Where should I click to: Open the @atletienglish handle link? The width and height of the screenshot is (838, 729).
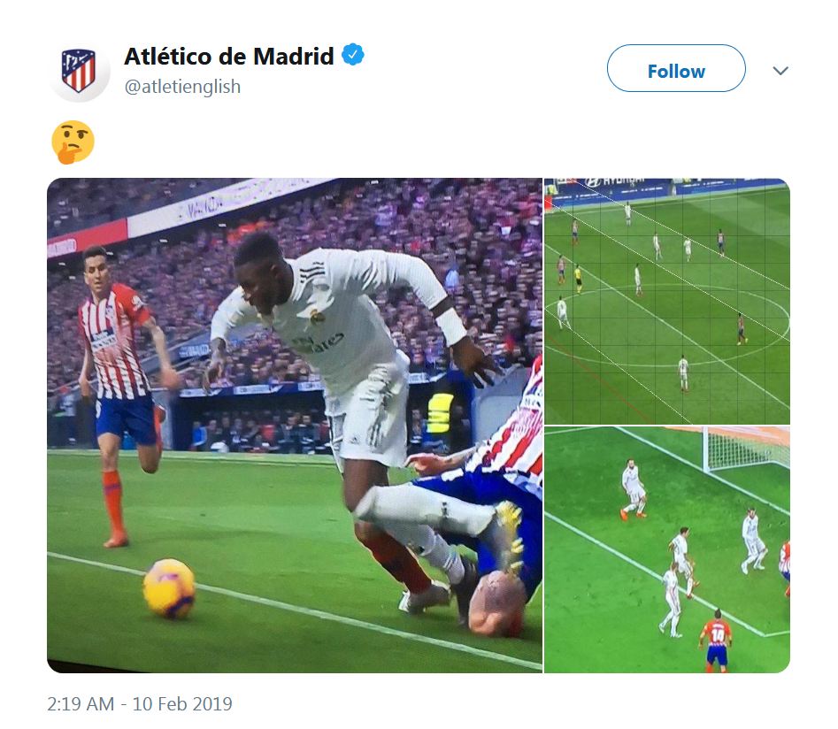(182, 87)
